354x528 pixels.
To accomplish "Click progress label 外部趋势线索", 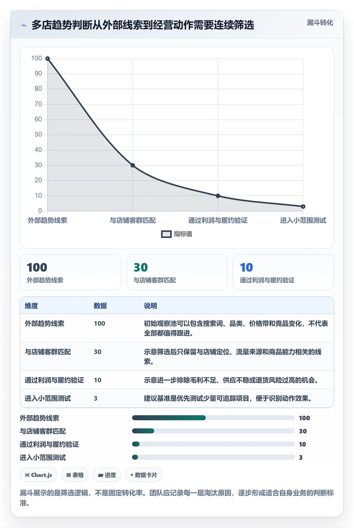I will 39,418.
